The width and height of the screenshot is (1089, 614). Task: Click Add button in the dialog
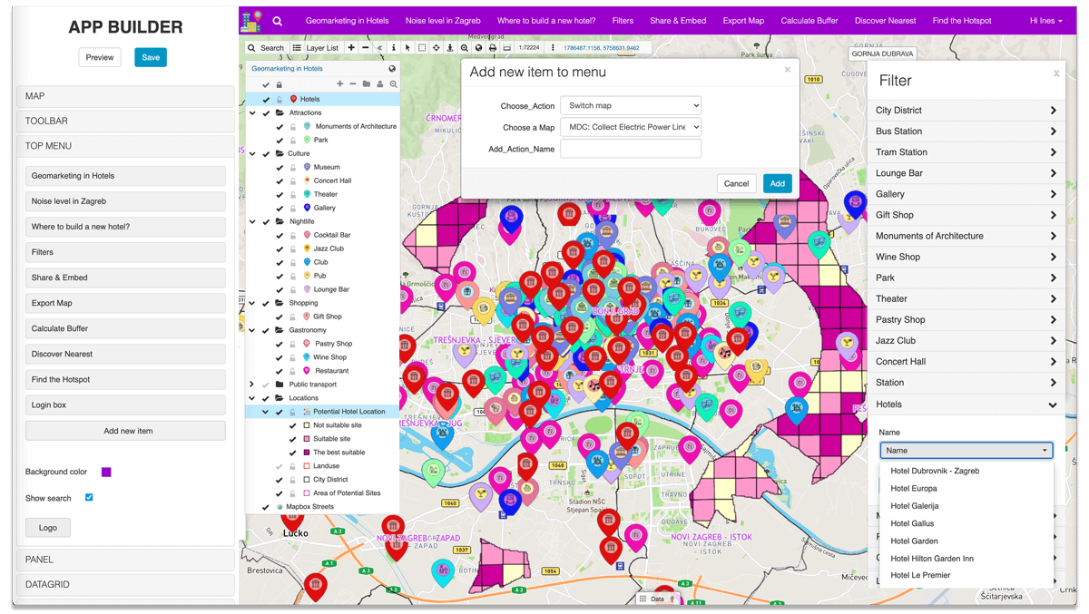[777, 183]
